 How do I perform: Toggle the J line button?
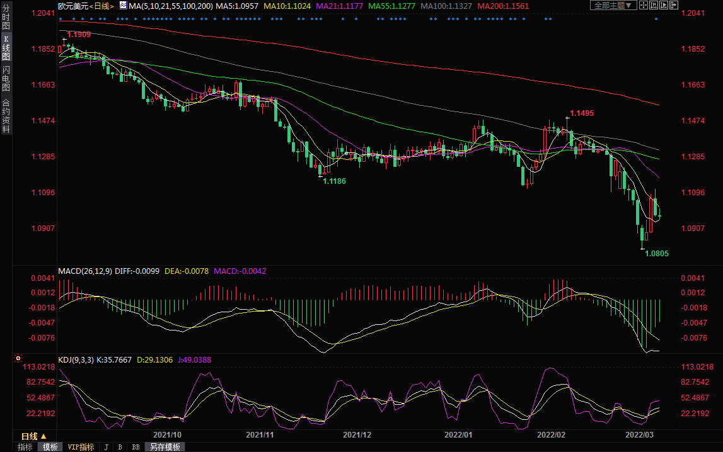coord(106,447)
